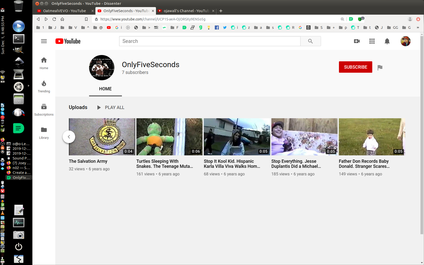
Task: Bookmark this page with the bookmark icon
Action: (x=86, y=19)
